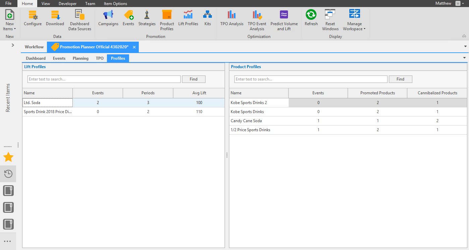Click the Lift Profiles search field
Viewport: 469px width, 250px height.
104,79
